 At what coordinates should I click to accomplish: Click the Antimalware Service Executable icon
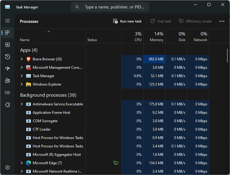pyautogui.click(x=29, y=104)
